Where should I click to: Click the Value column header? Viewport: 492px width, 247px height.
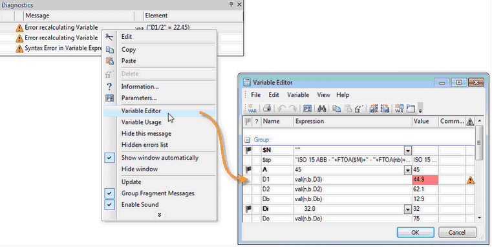click(x=425, y=122)
